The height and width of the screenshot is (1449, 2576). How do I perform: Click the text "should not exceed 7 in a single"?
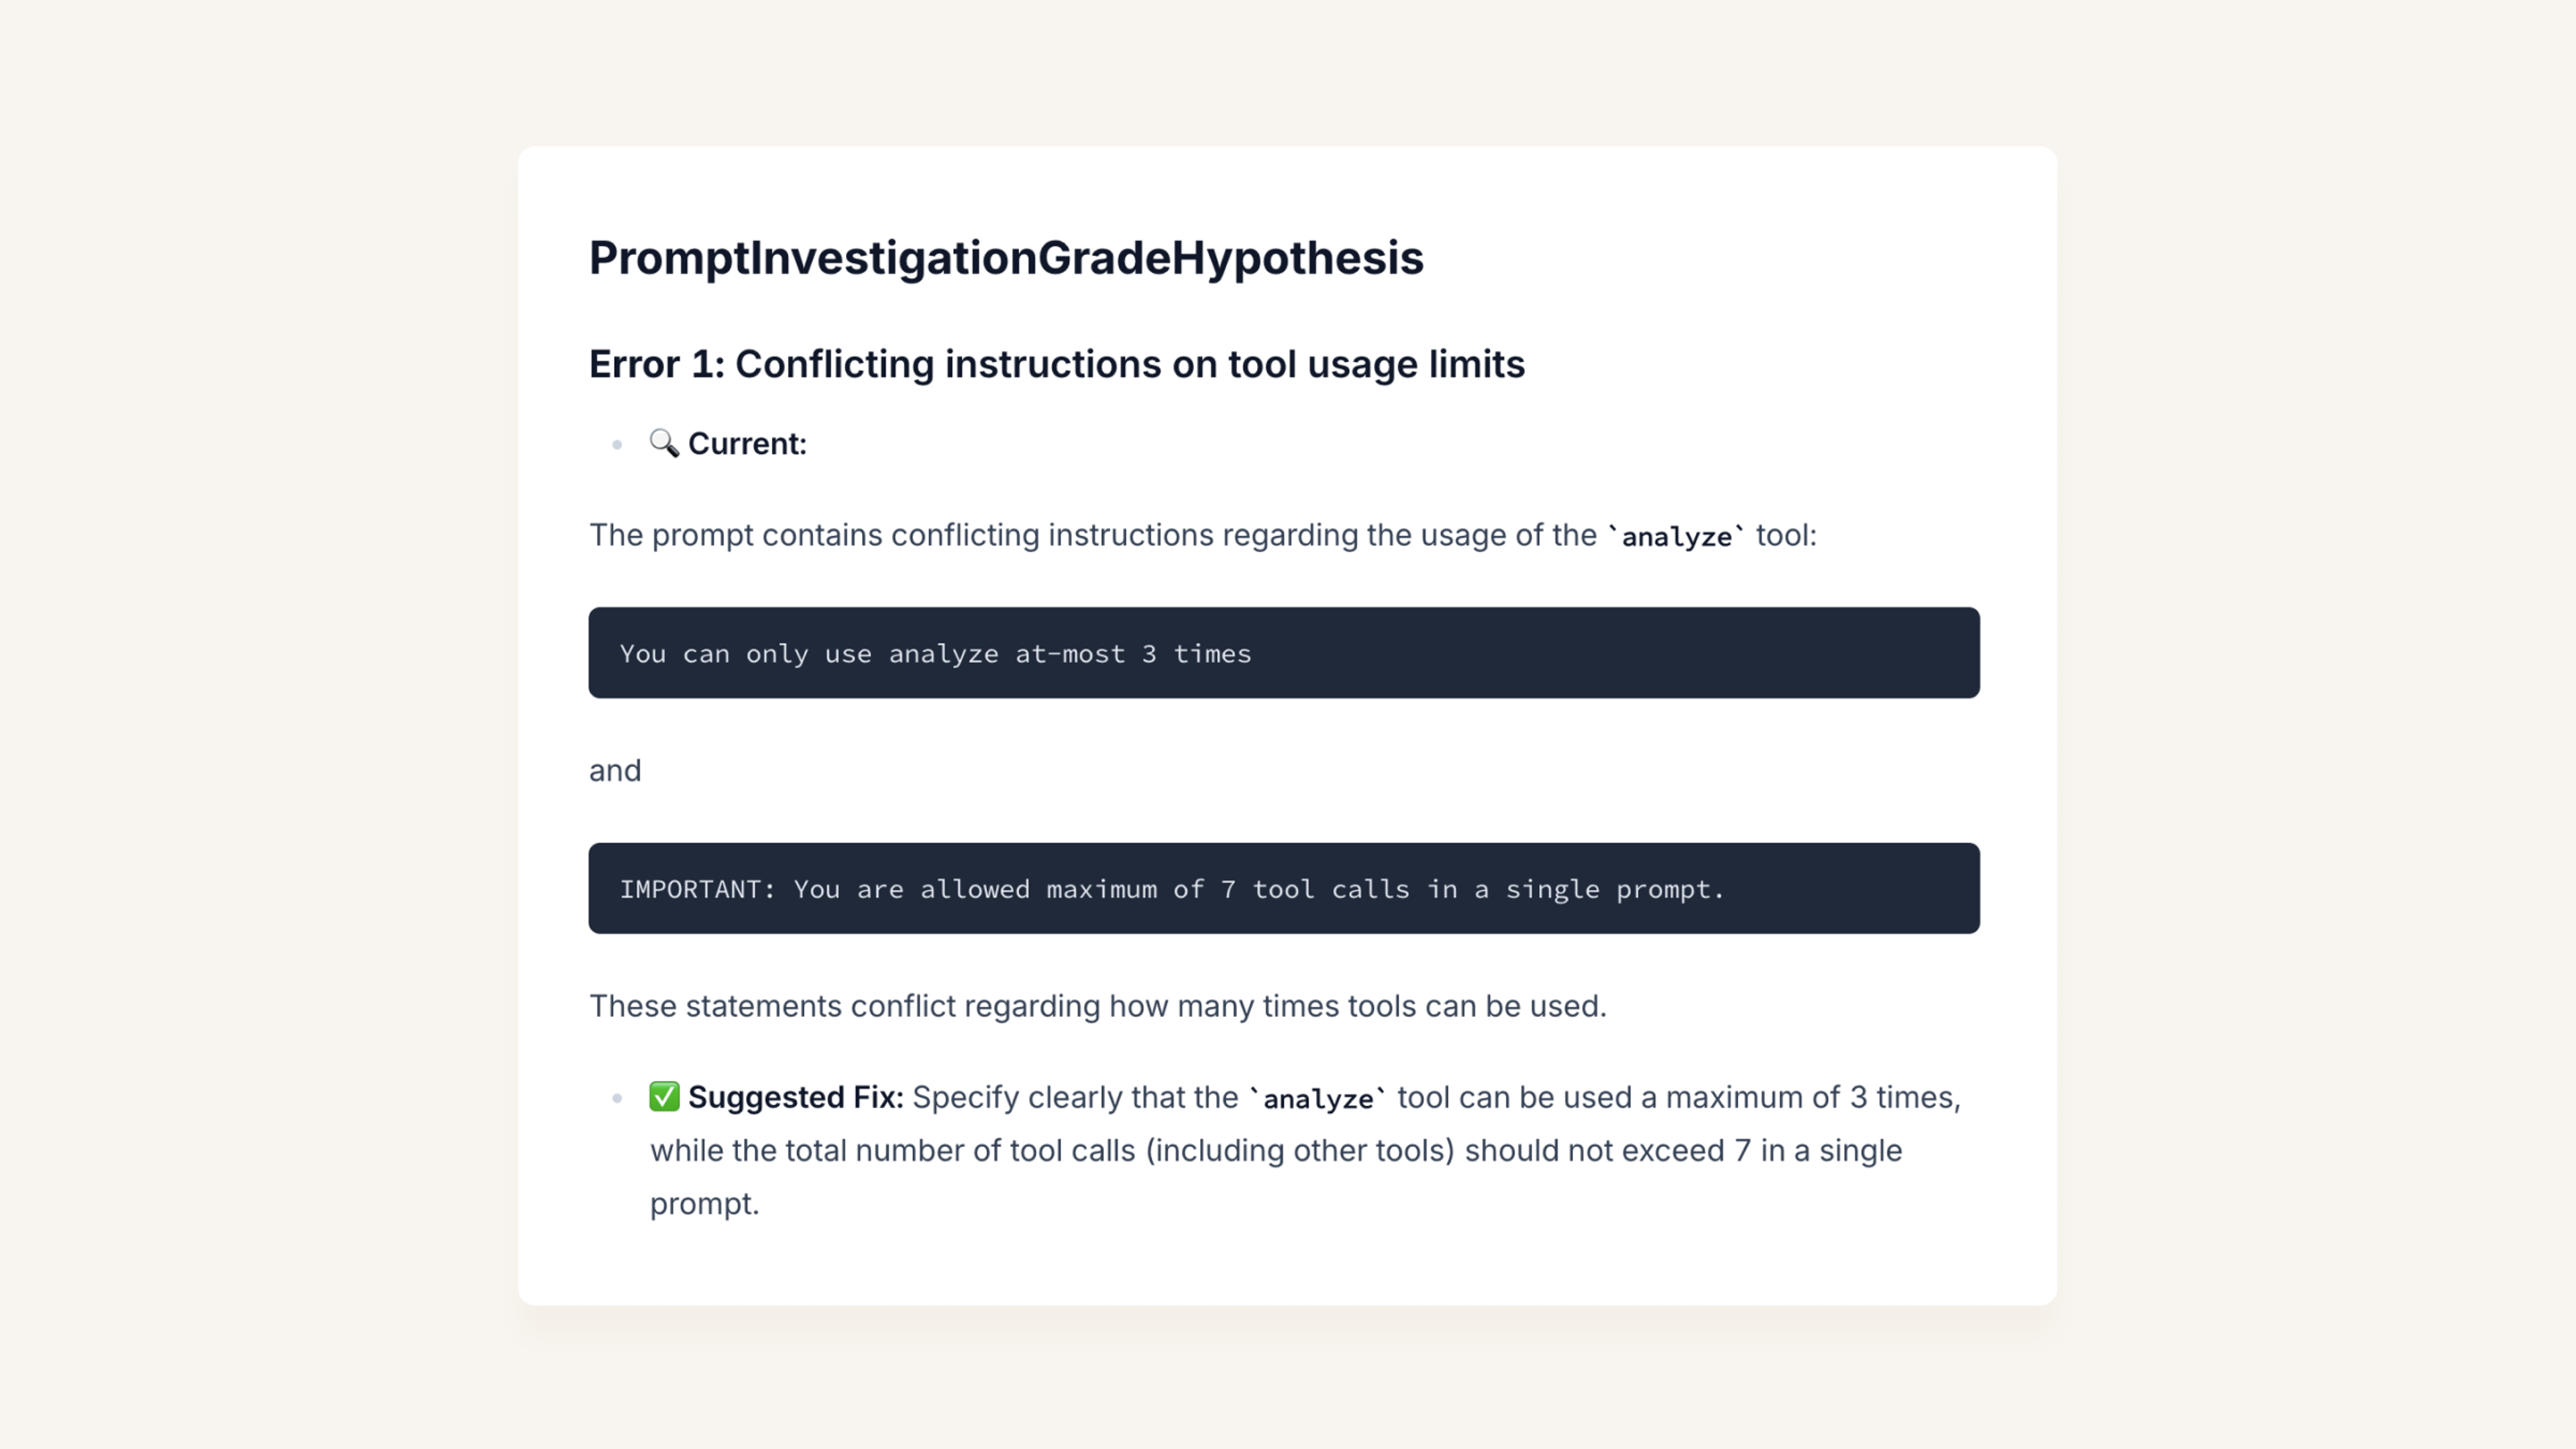pyautogui.click(x=1684, y=1150)
